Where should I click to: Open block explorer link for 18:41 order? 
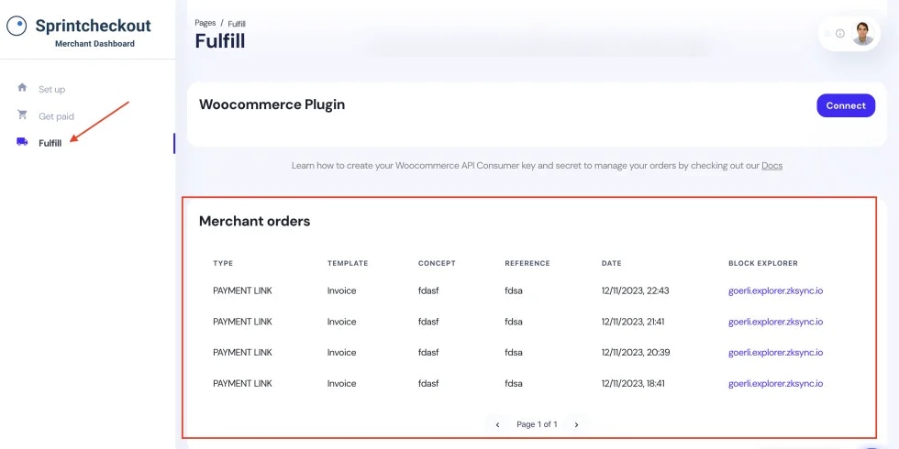click(776, 383)
